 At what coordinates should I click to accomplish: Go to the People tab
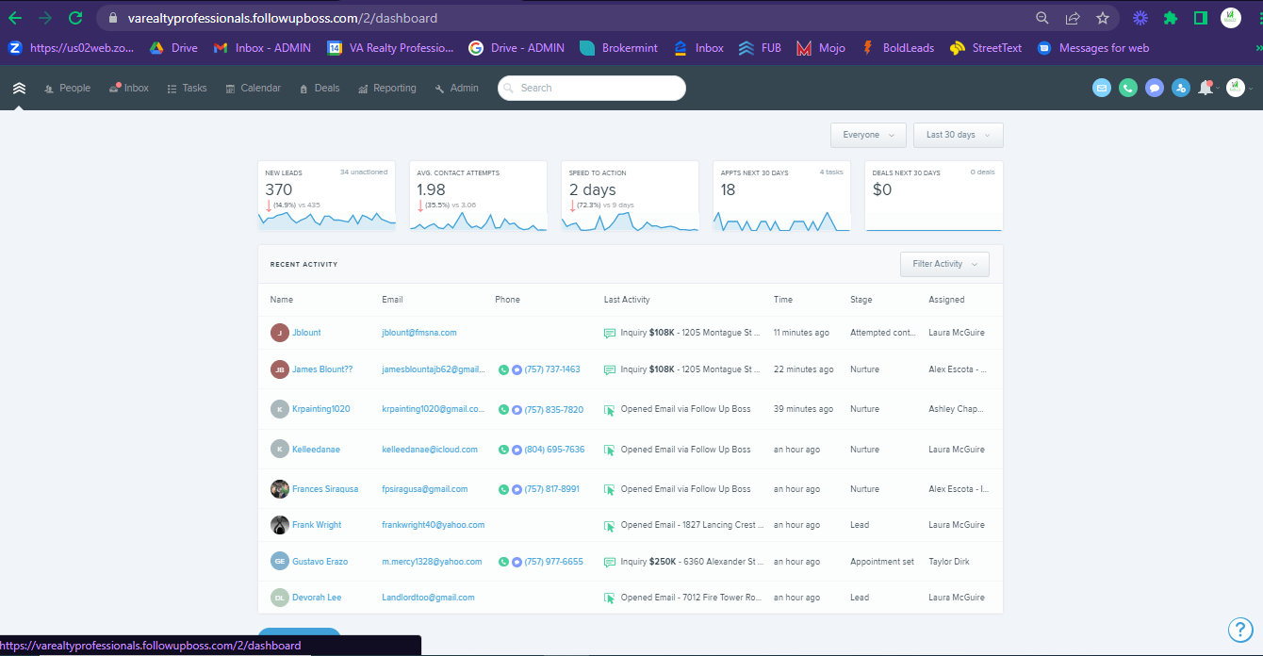pyautogui.click(x=67, y=88)
